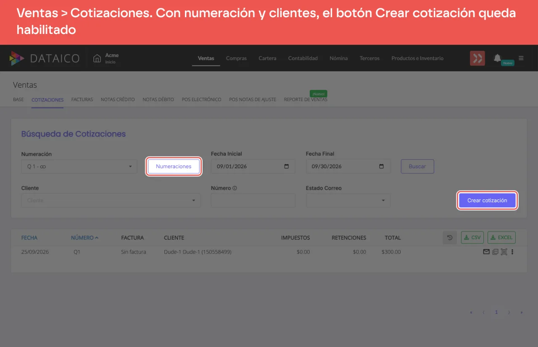Click the PDF copy icon for Q1
This screenshot has height=347, width=538.
click(495, 252)
